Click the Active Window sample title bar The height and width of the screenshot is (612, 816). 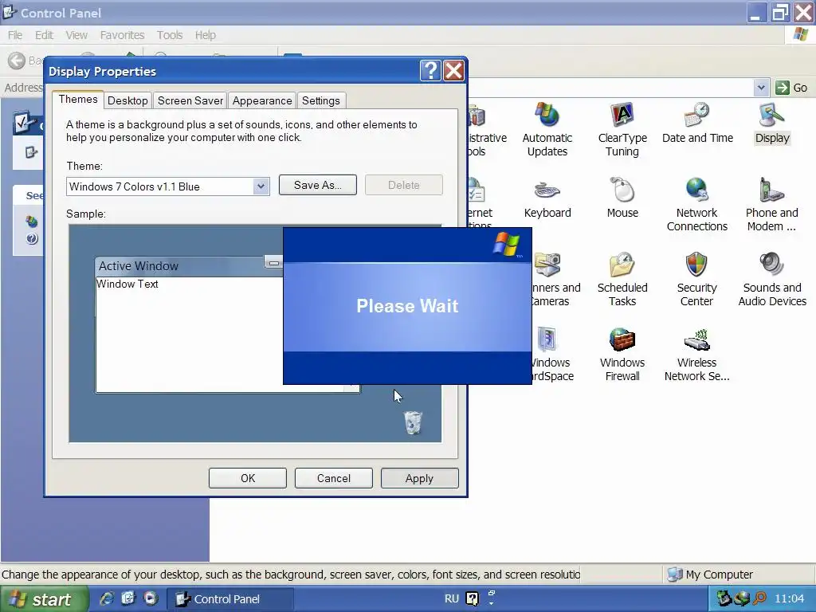coord(190,266)
